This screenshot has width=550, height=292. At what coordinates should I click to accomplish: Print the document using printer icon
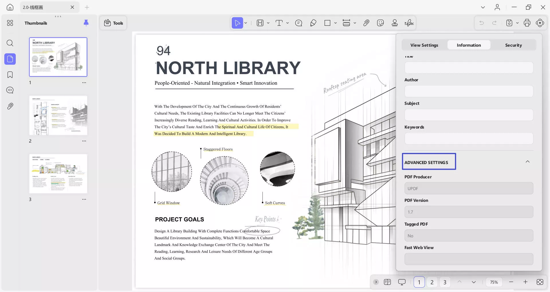527,23
